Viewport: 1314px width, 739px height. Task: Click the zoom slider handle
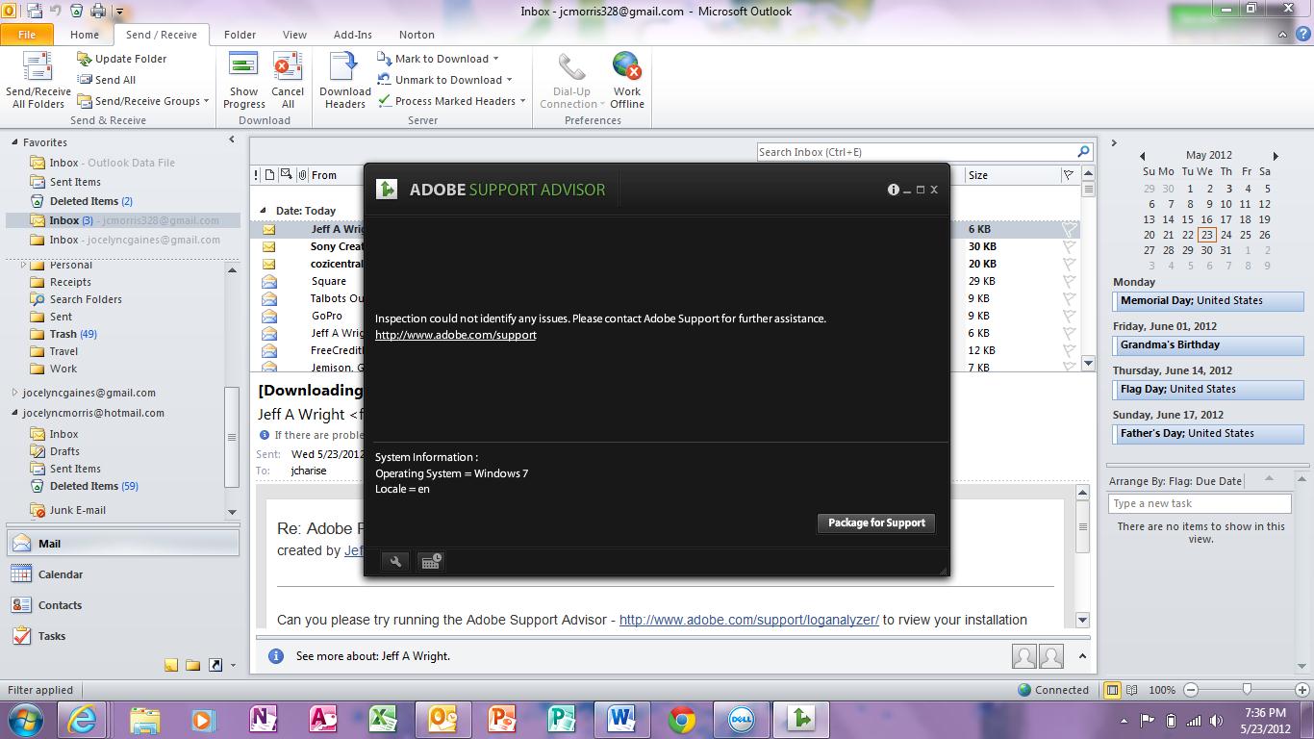(x=1247, y=690)
